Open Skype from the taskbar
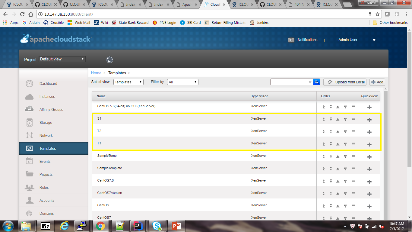 (157, 226)
